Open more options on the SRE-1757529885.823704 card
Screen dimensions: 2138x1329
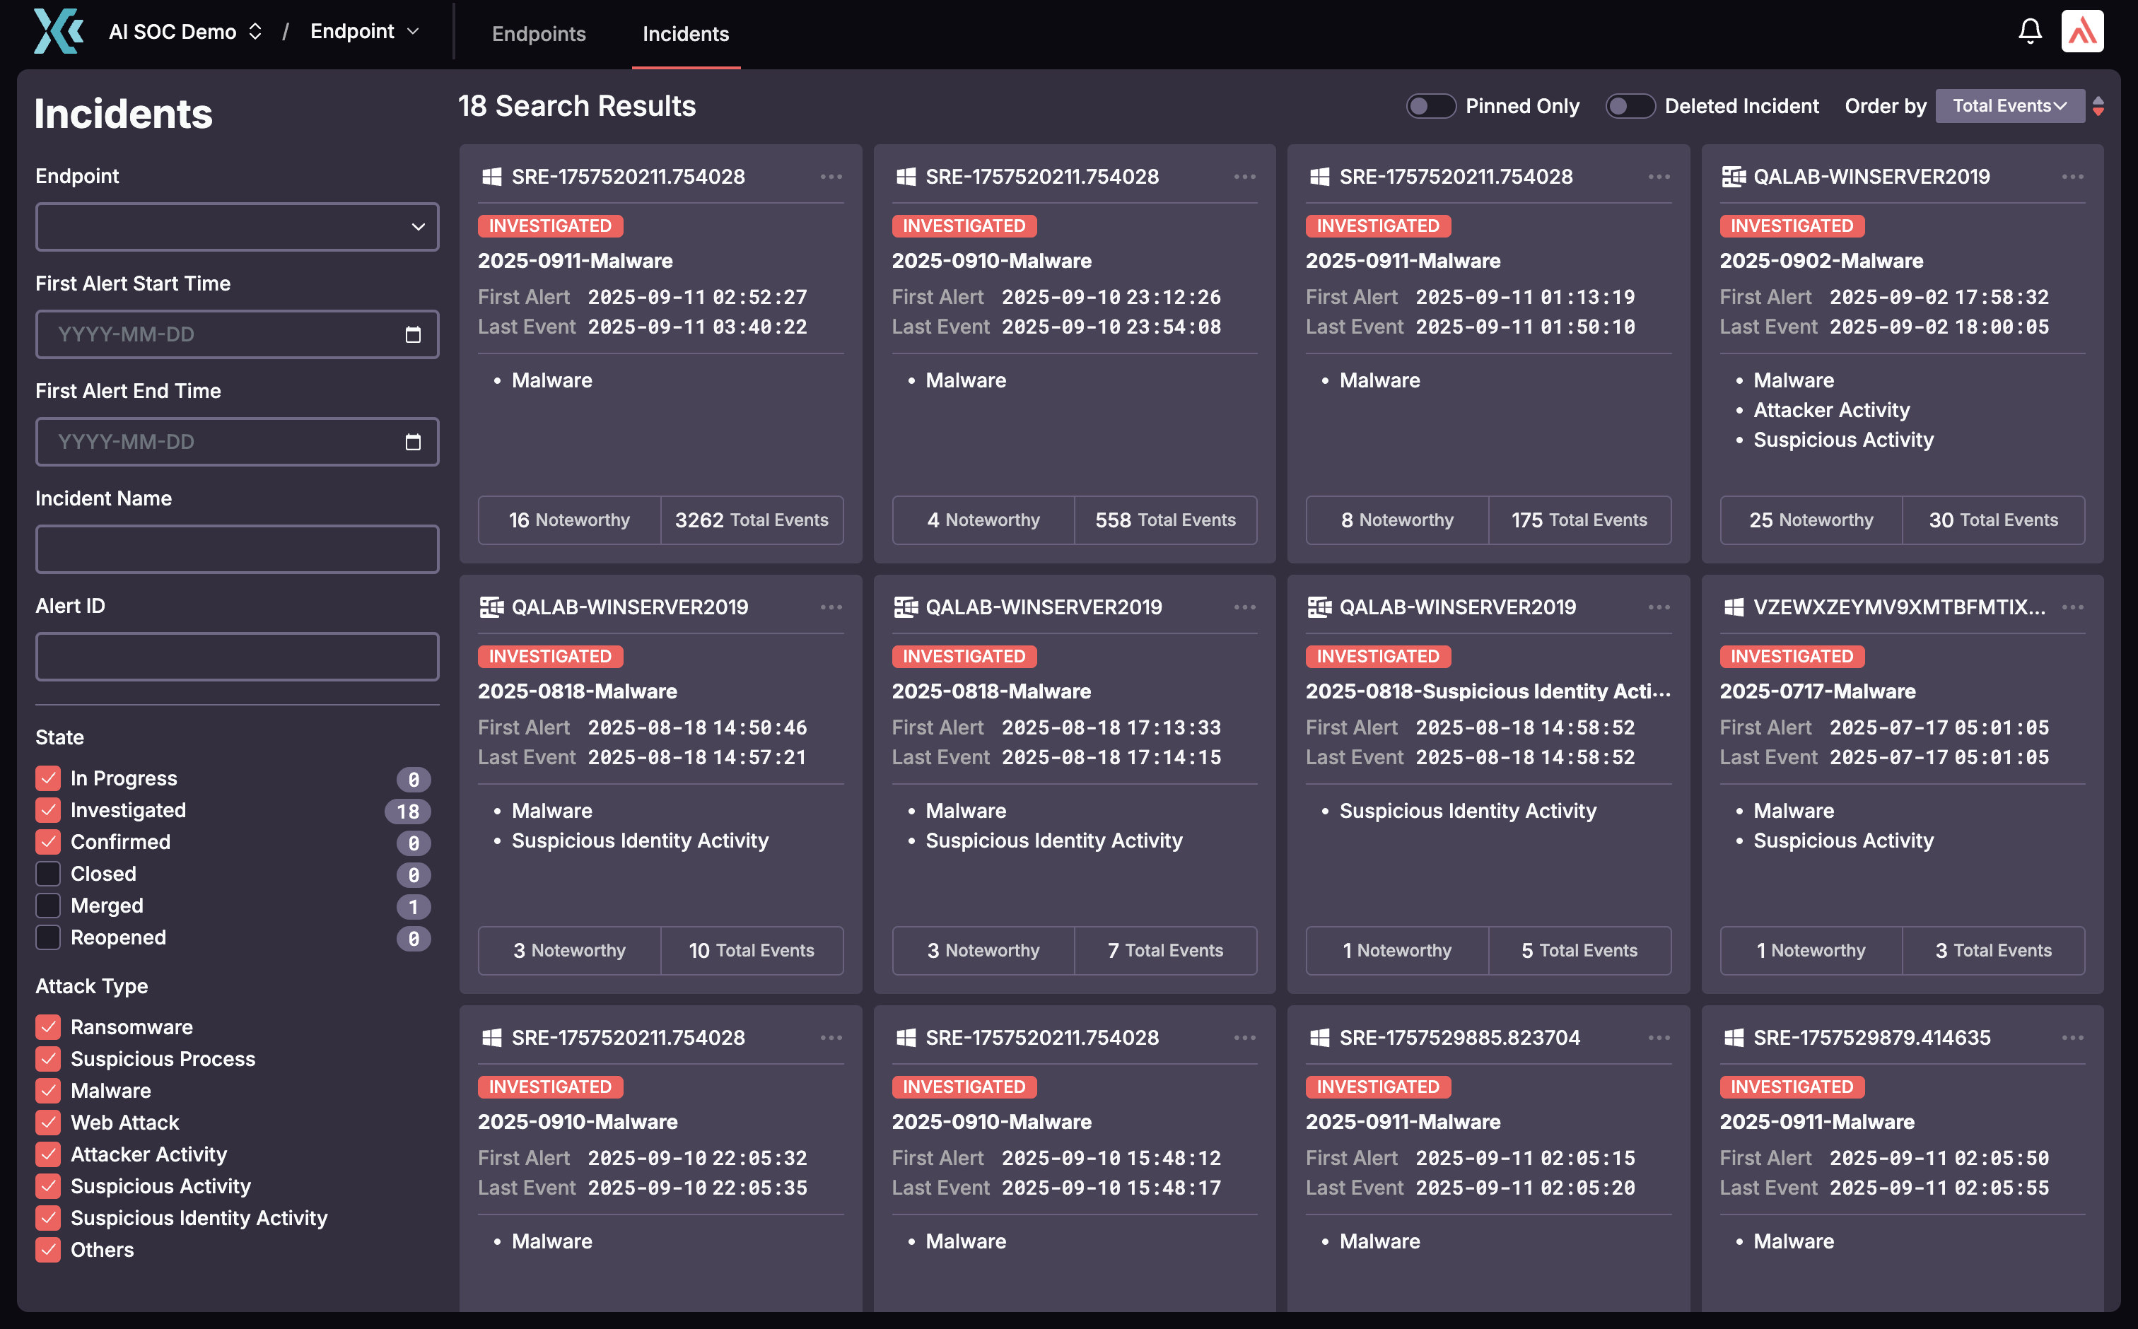tap(1659, 1038)
